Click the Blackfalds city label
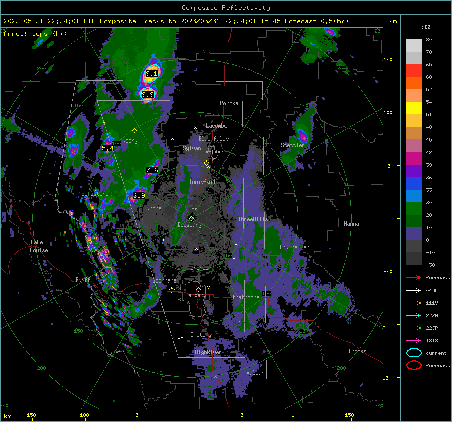The height and width of the screenshot is (422, 452). coord(213,139)
